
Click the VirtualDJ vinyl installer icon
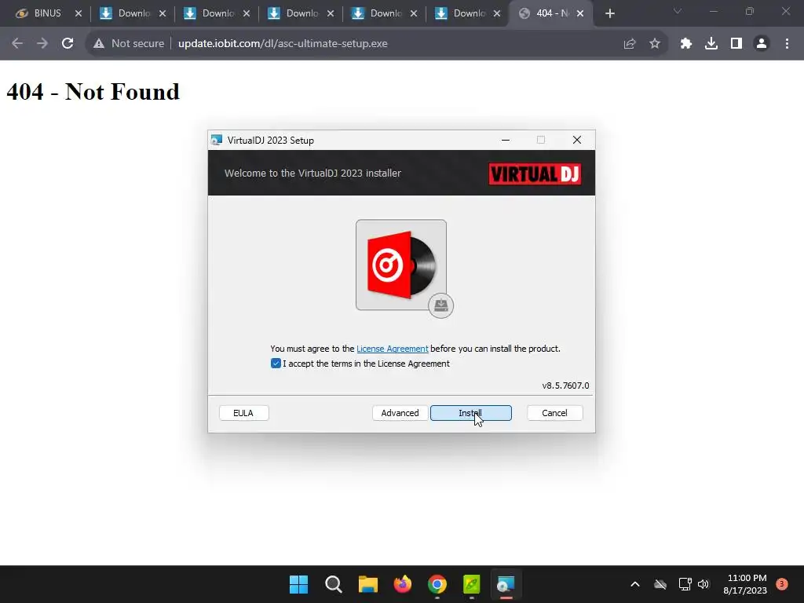(401, 265)
